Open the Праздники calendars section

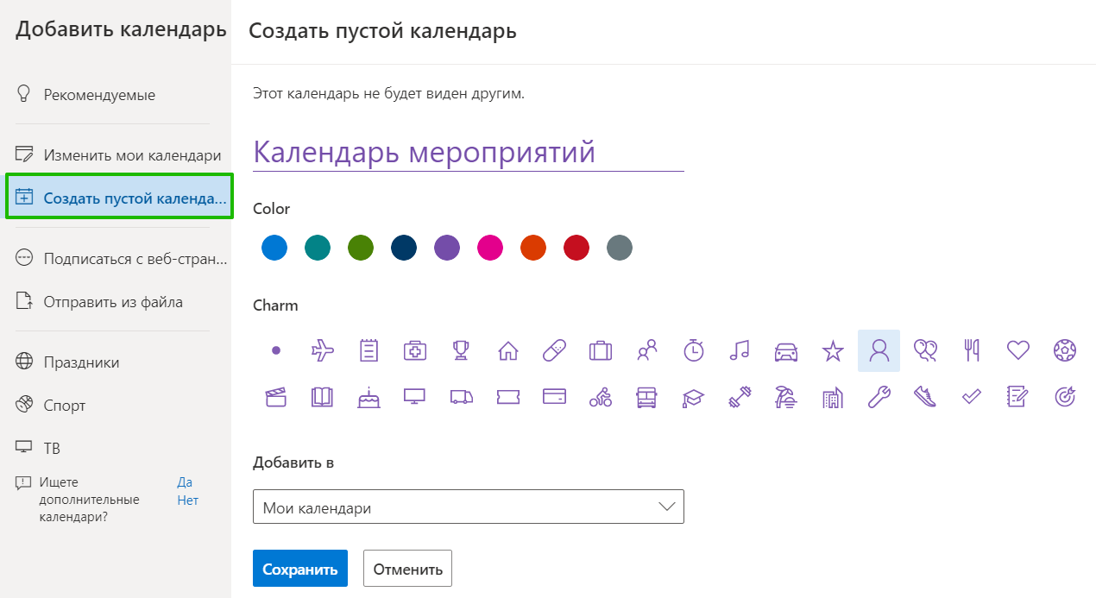[x=81, y=362]
